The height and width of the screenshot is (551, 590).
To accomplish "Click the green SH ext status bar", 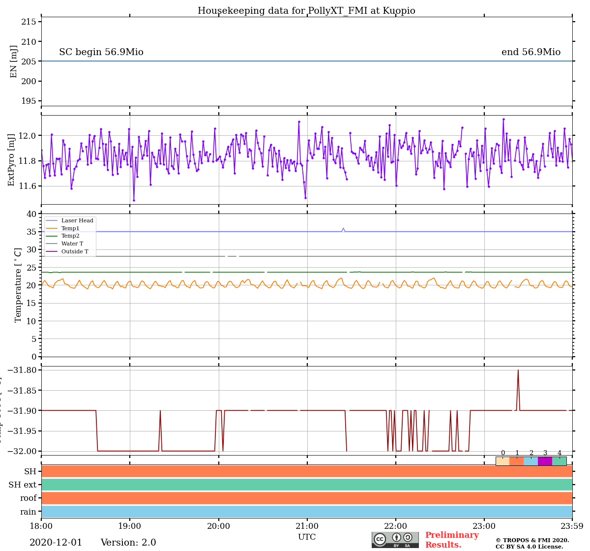I will [x=307, y=485].
